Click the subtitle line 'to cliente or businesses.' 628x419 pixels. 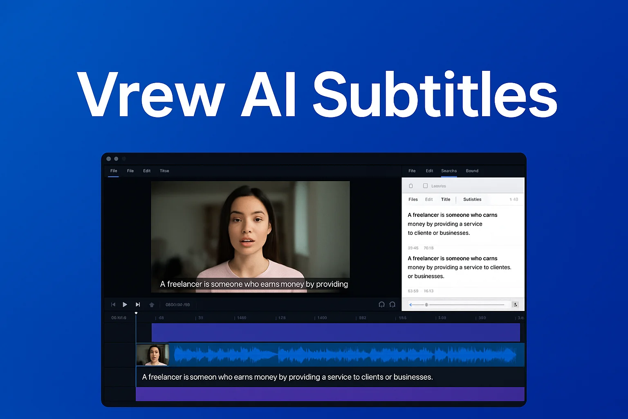click(x=439, y=233)
